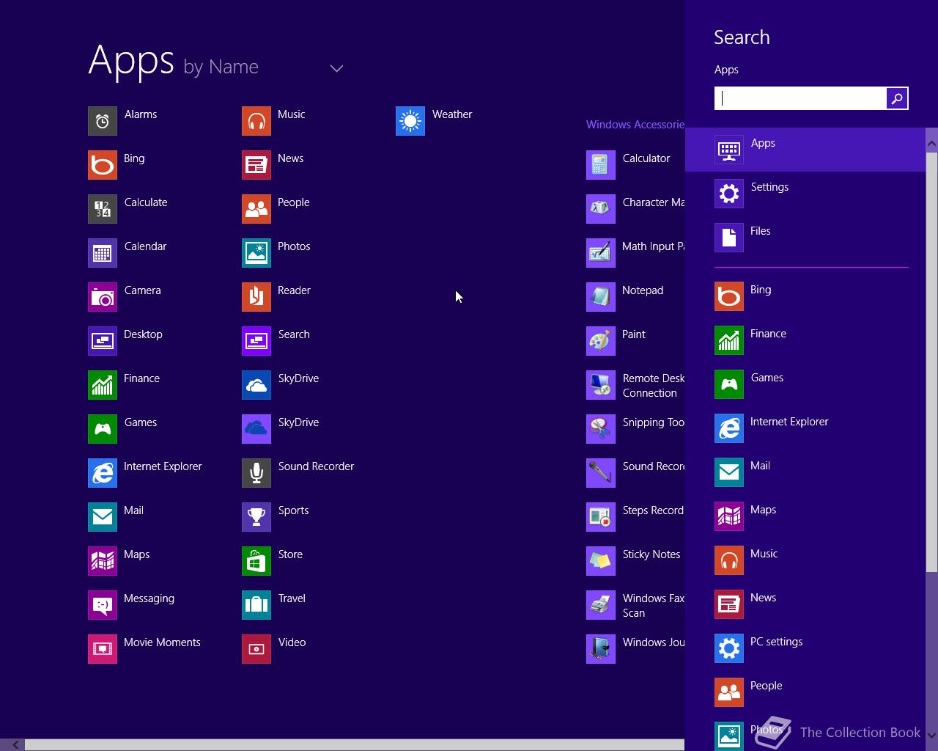Launch Bing from the Apps list
Image resolution: width=938 pixels, height=751 pixels.
[103, 165]
